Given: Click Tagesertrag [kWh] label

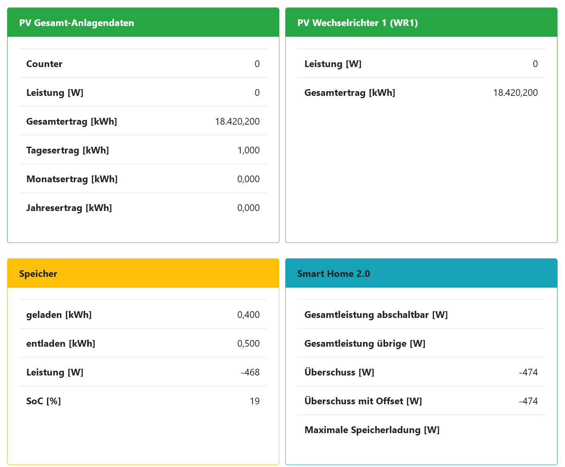Looking at the screenshot, I should coord(67,150).
